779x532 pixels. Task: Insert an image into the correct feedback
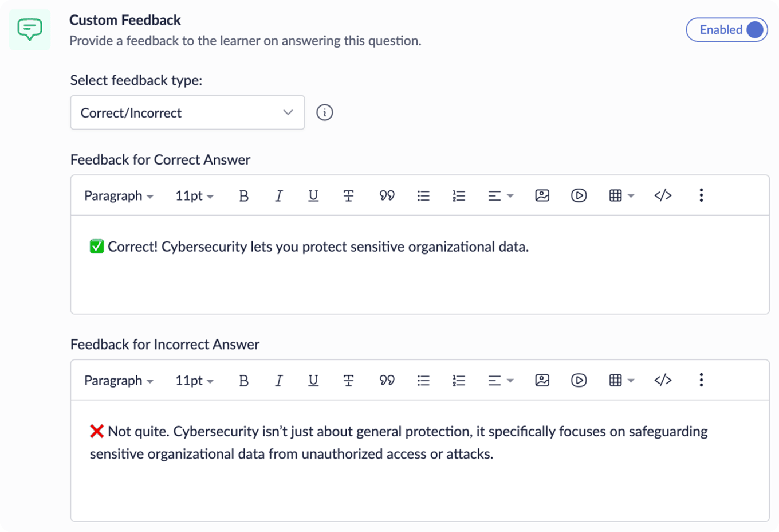[x=542, y=195]
